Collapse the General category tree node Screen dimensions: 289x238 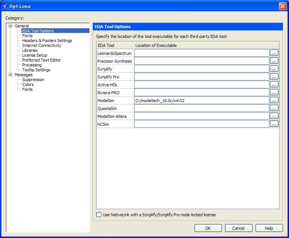(x=11, y=26)
